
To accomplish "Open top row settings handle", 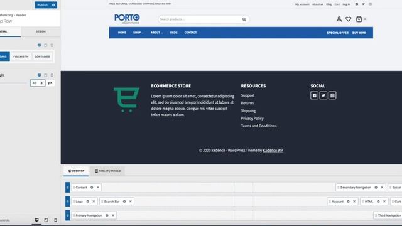I will [67, 188].
